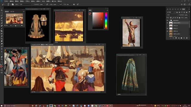Open the layer blend mode dropdown

(172, 15)
